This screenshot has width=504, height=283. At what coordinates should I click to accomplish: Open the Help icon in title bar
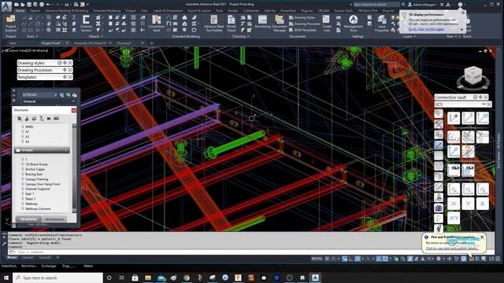point(460,5)
